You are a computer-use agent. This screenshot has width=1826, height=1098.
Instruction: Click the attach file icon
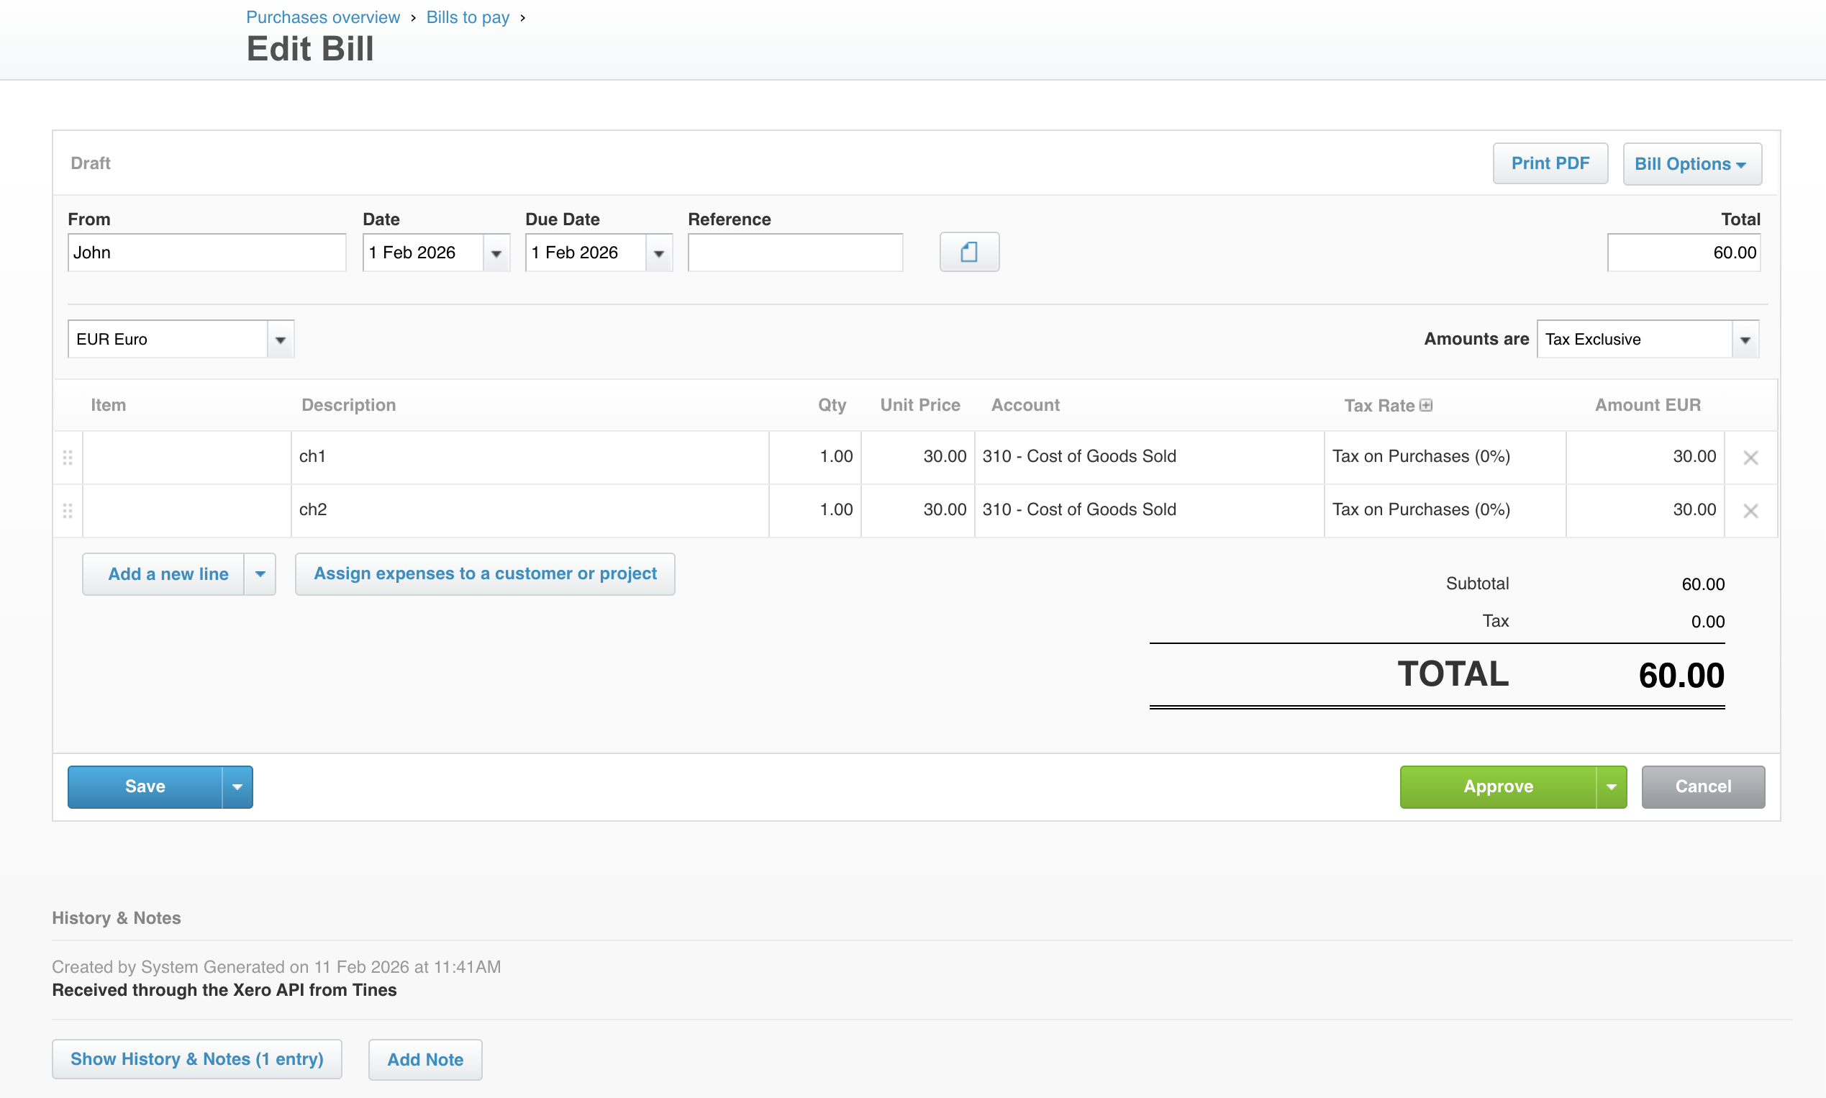pyautogui.click(x=968, y=253)
